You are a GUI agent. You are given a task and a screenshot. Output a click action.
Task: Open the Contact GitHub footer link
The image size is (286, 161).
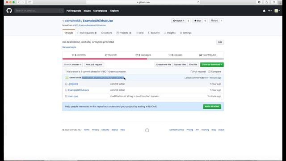(177, 130)
